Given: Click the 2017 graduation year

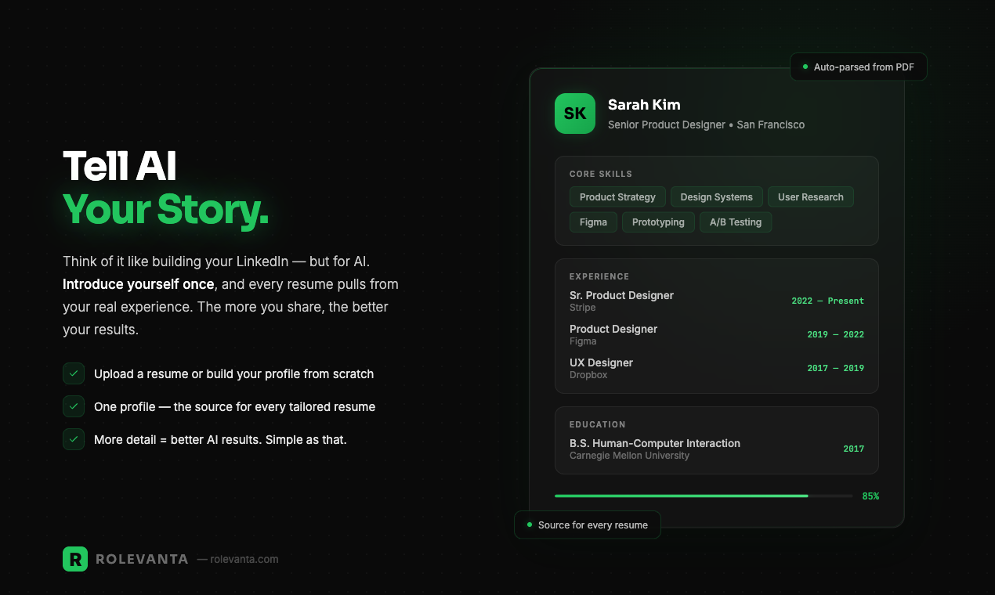Looking at the screenshot, I should (x=854, y=449).
